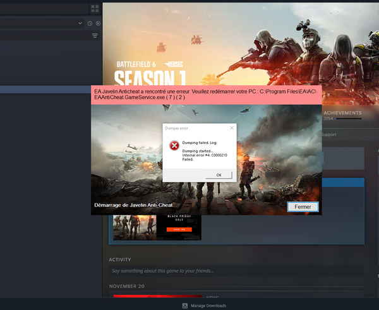Select the highlighted game in library list
The width and height of the screenshot is (379, 310).
(x=45, y=90)
